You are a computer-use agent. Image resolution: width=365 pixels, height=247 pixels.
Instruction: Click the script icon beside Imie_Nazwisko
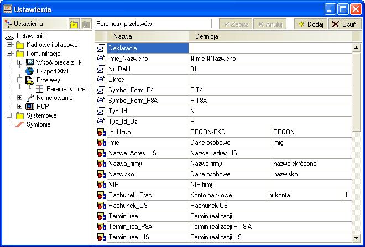point(101,59)
